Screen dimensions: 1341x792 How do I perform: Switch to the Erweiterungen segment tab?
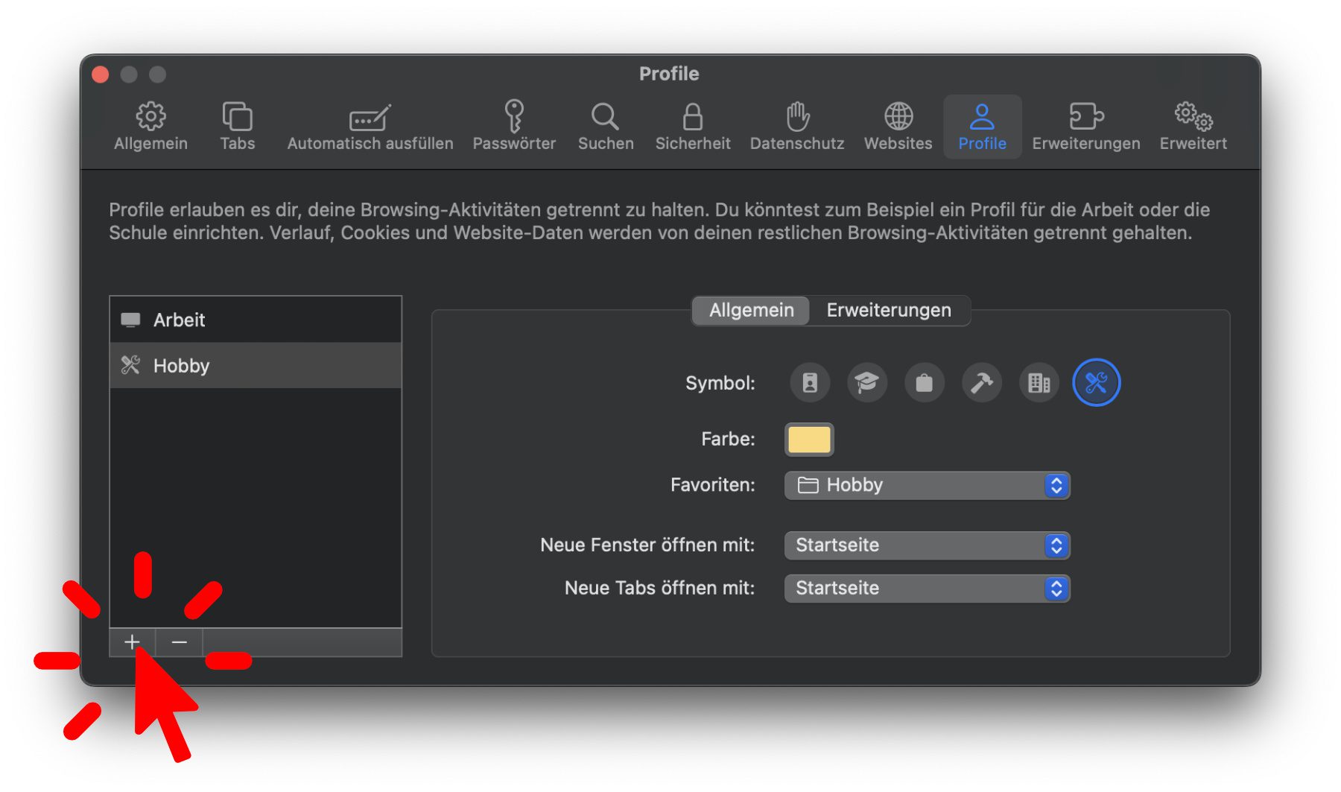[889, 310]
